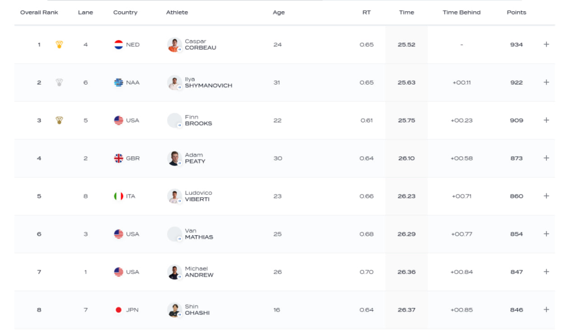Click the silver medal icon for rank 2
578x335 pixels.
click(x=59, y=82)
